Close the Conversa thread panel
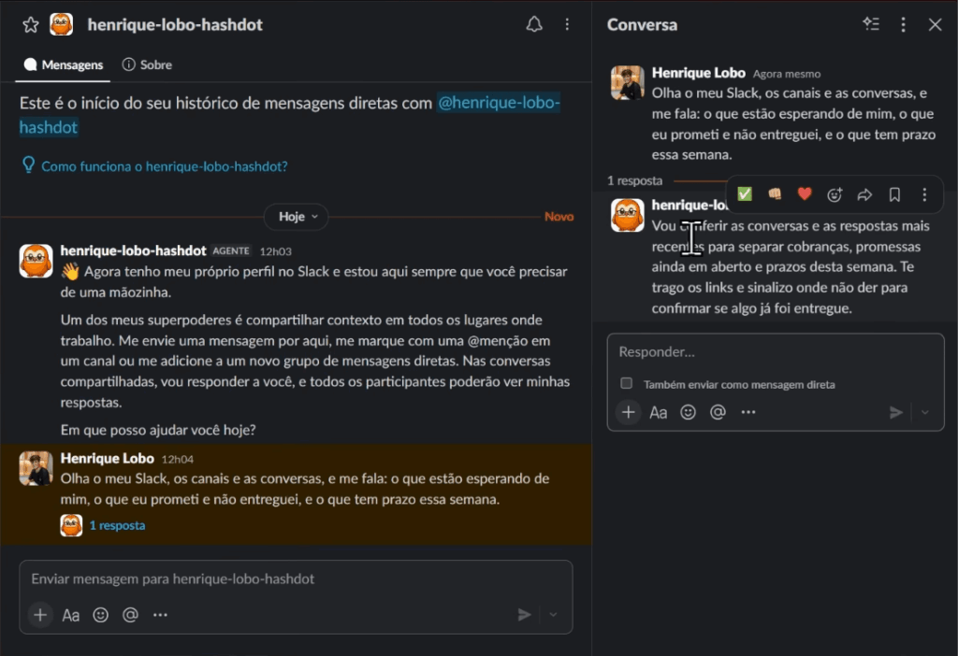Image resolution: width=958 pixels, height=656 pixels. pos(935,24)
